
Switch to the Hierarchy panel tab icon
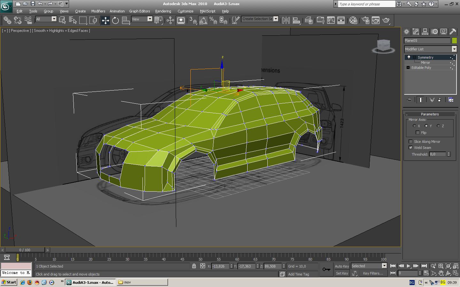pyautogui.click(x=425, y=32)
